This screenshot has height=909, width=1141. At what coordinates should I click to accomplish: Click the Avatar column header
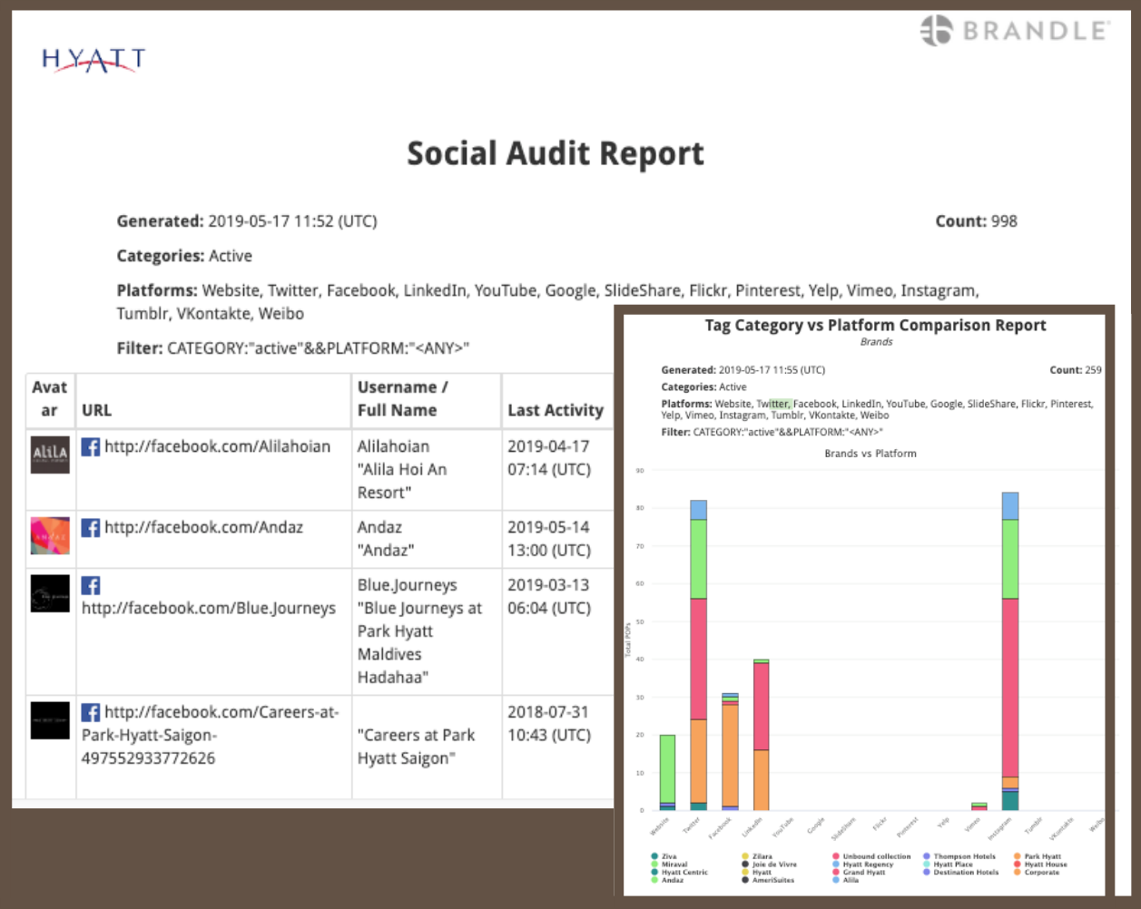click(50, 399)
